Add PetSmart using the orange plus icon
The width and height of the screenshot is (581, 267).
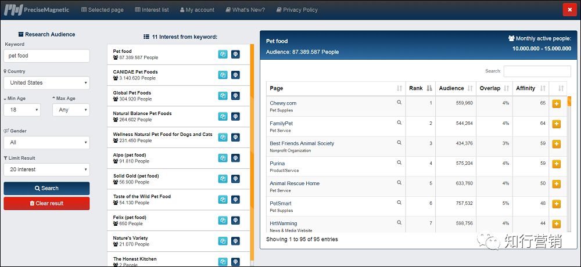click(556, 204)
